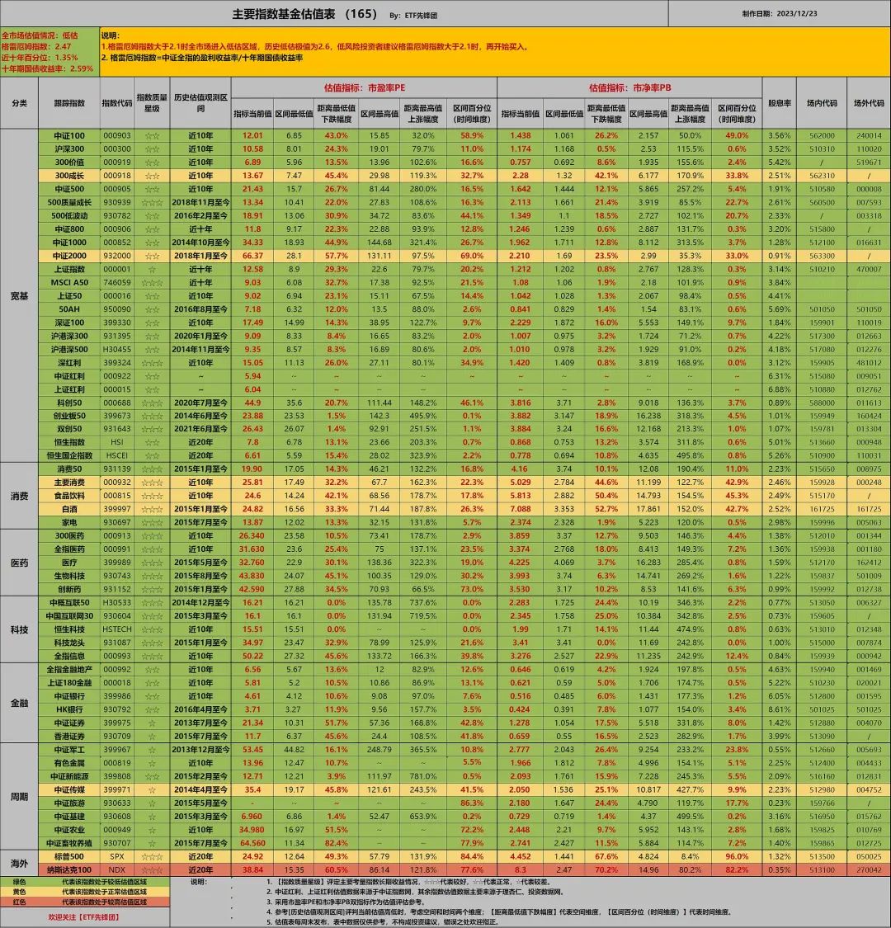Select index code 000903 cell
The width and height of the screenshot is (891, 928).
pos(116,135)
